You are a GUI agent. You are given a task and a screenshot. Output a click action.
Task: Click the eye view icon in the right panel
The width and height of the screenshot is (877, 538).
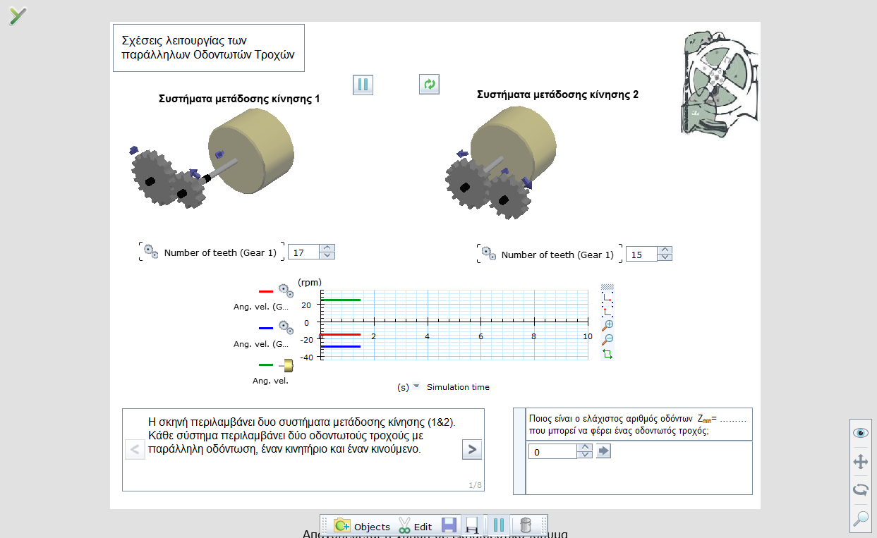(861, 433)
